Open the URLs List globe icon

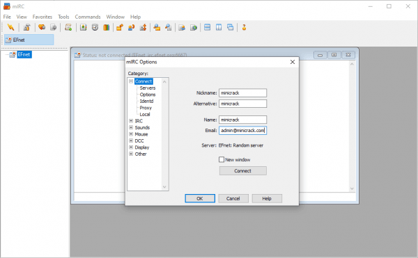click(194, 27)
